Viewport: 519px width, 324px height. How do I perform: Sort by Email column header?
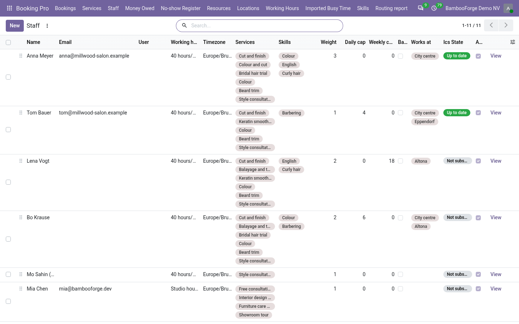pyautogui.click(x=65, y=42)
